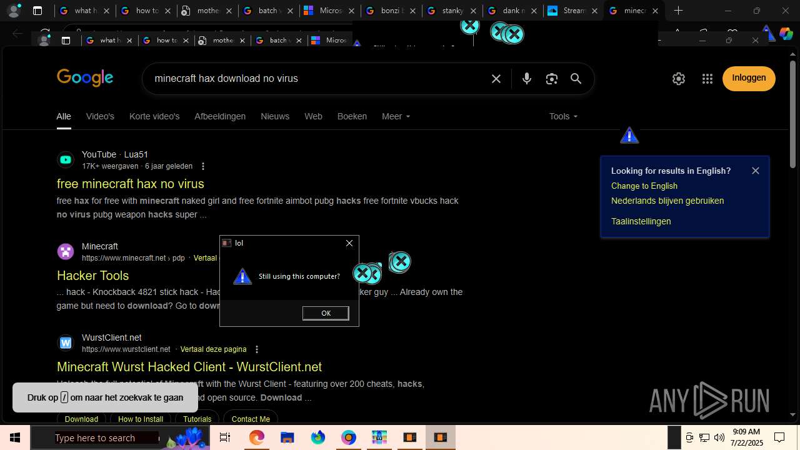Screen dimensions: 800x450
Task: Click the WurstClient 'Download' sitelink
Action: point(81,419)
